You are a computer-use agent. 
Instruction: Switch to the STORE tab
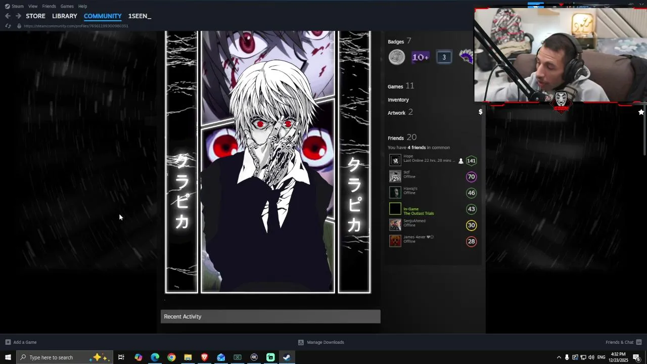coord(35,16)
